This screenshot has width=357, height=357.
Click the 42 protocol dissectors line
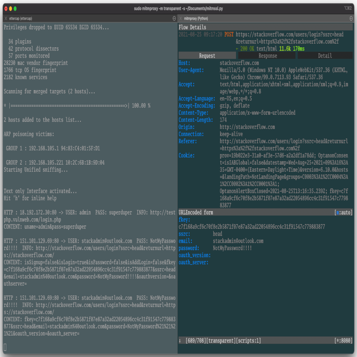[33, 49]
